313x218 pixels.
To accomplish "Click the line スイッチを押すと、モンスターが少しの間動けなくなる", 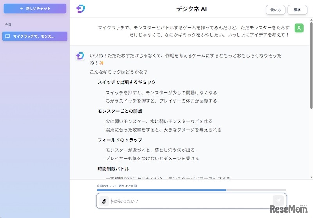I will (161, 93).
